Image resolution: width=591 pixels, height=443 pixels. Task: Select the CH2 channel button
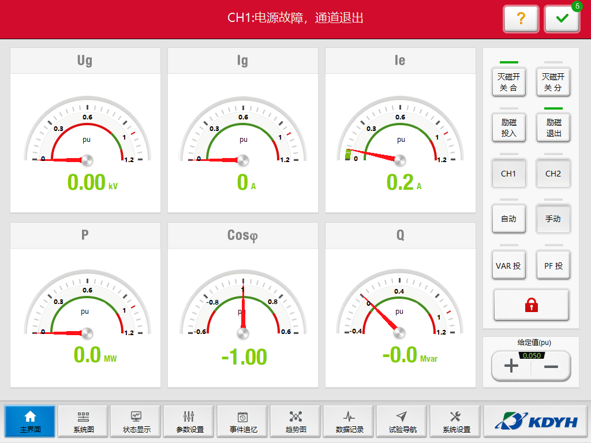[553, 174]
